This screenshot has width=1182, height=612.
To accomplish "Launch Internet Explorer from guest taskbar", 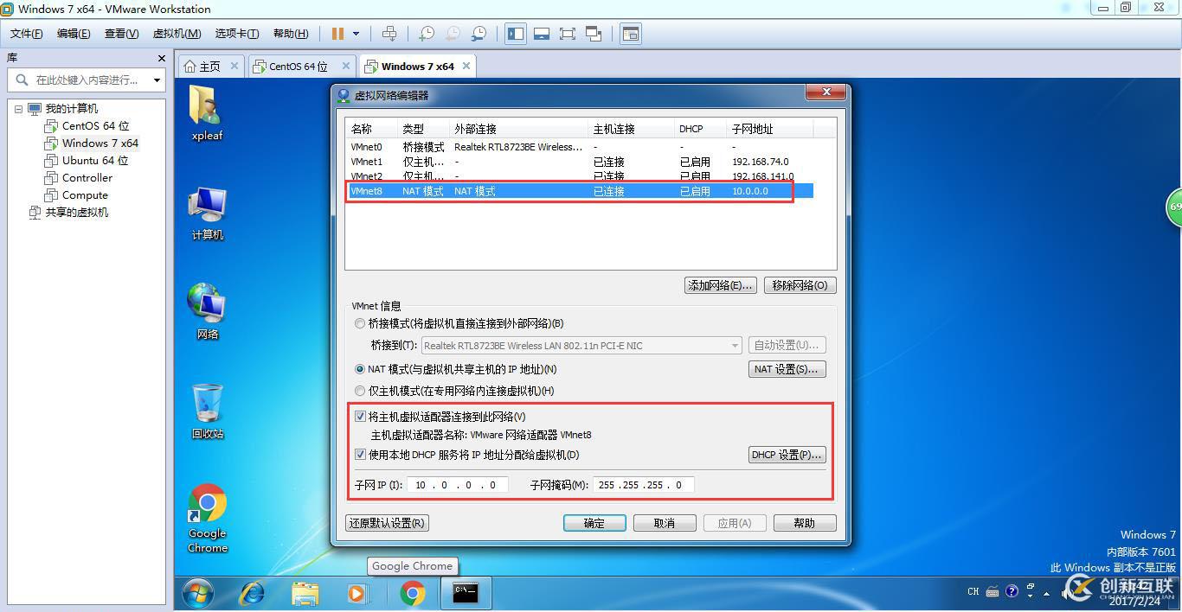I will (x=252, y=593).
